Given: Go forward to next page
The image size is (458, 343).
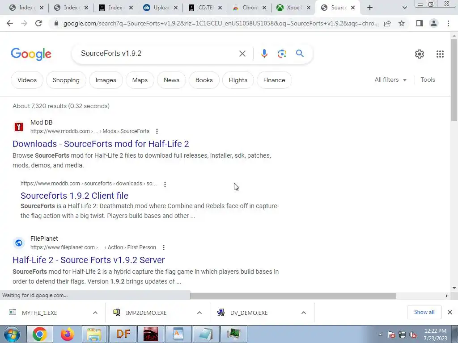Looking at the screenshot, I should (24, 23).
